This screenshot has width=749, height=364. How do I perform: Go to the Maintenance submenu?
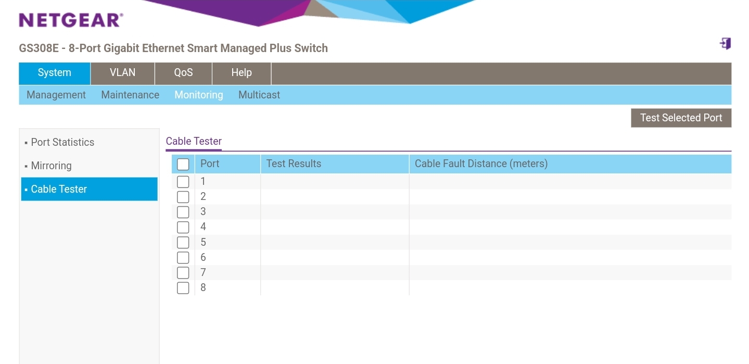[130, 95]
